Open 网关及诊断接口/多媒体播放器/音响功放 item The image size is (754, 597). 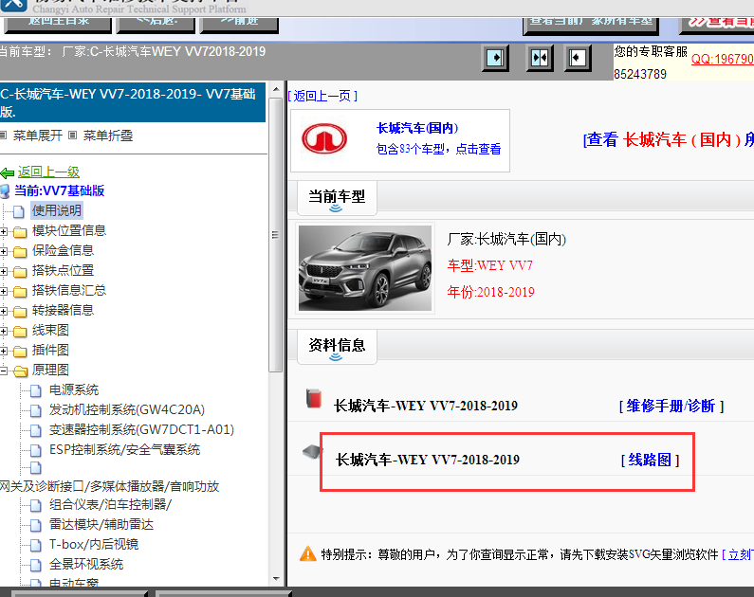(110, 486)
